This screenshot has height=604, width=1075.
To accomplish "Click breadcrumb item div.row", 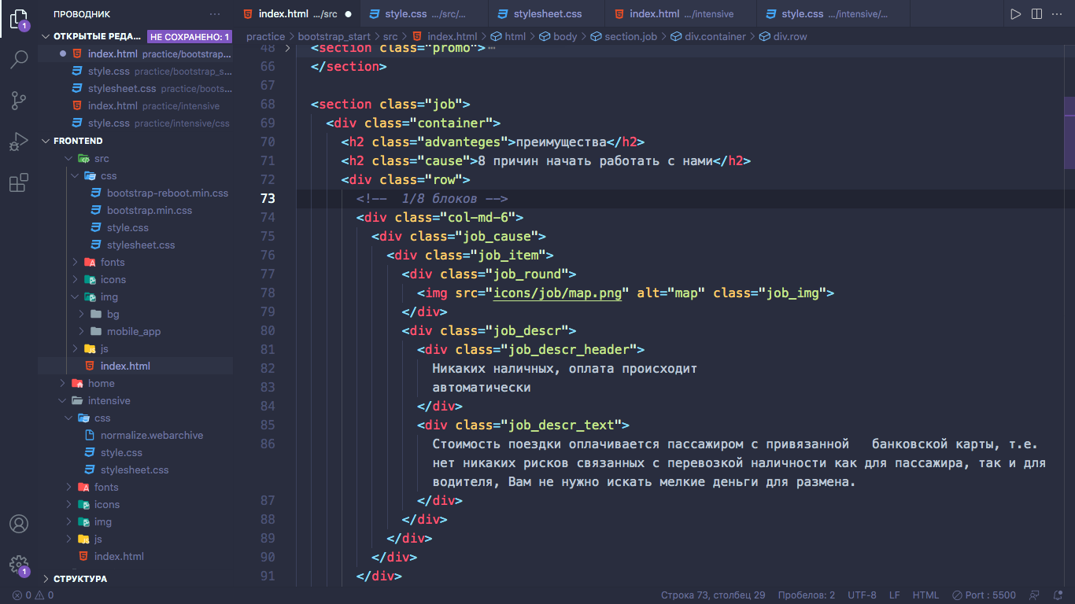I will [x=783, y=36].
